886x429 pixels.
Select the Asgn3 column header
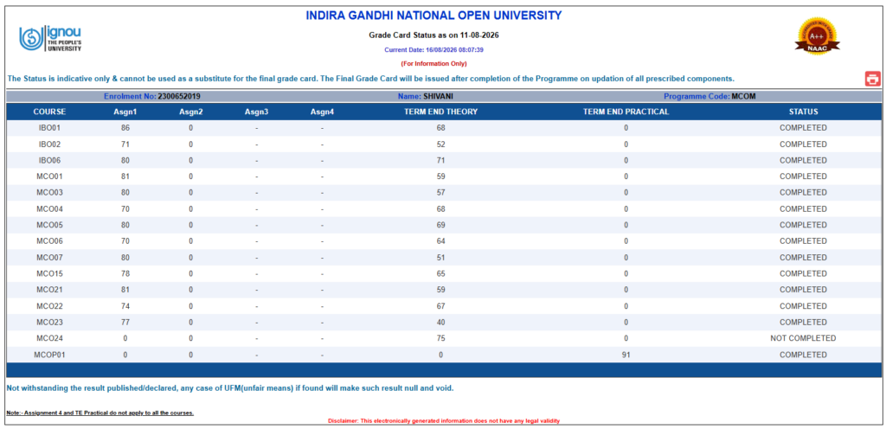click(x=256, y=112)
